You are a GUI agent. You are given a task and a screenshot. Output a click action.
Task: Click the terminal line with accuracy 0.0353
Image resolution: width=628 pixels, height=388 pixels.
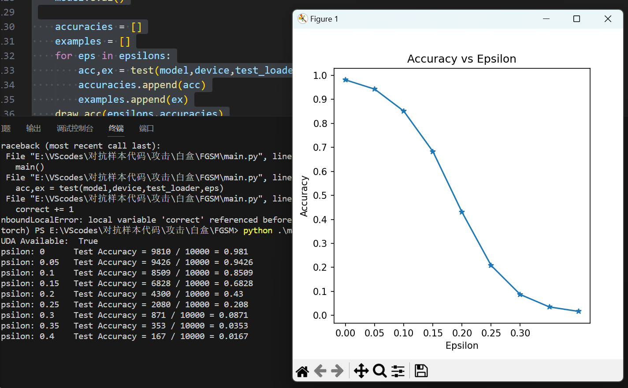click(x=124, y=326)
